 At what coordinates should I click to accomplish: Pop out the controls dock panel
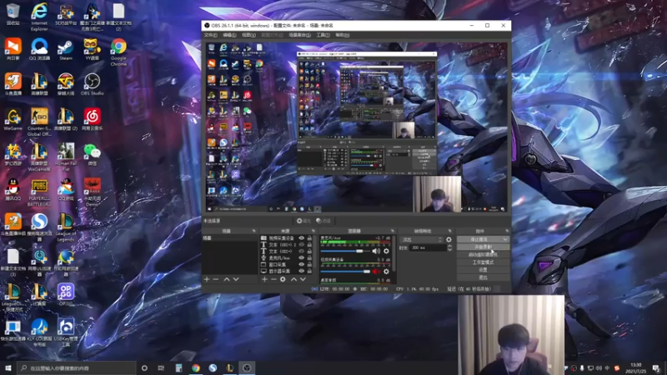point(507,231)
